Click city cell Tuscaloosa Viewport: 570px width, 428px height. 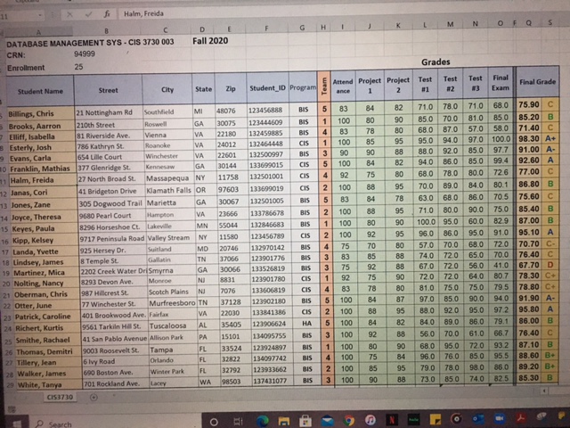[172, 325]
